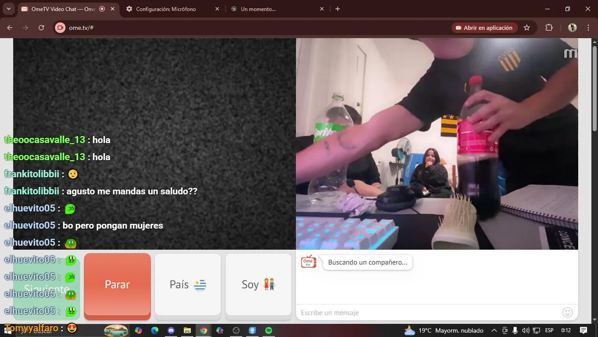Open network settings tray icon

pyautogui.click(x=536, y=330)
